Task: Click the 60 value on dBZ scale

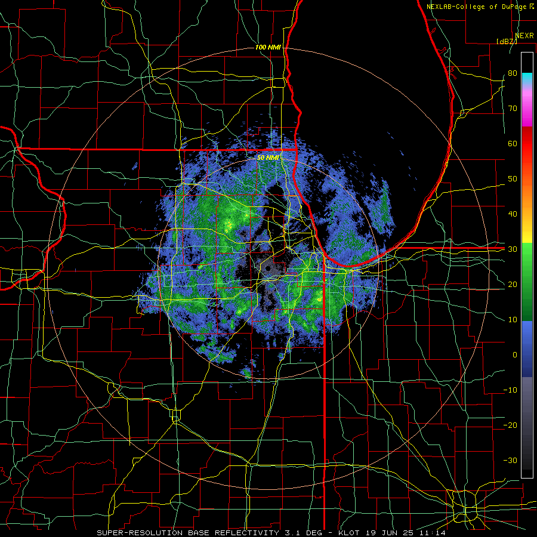Action: tap(513, 143)
